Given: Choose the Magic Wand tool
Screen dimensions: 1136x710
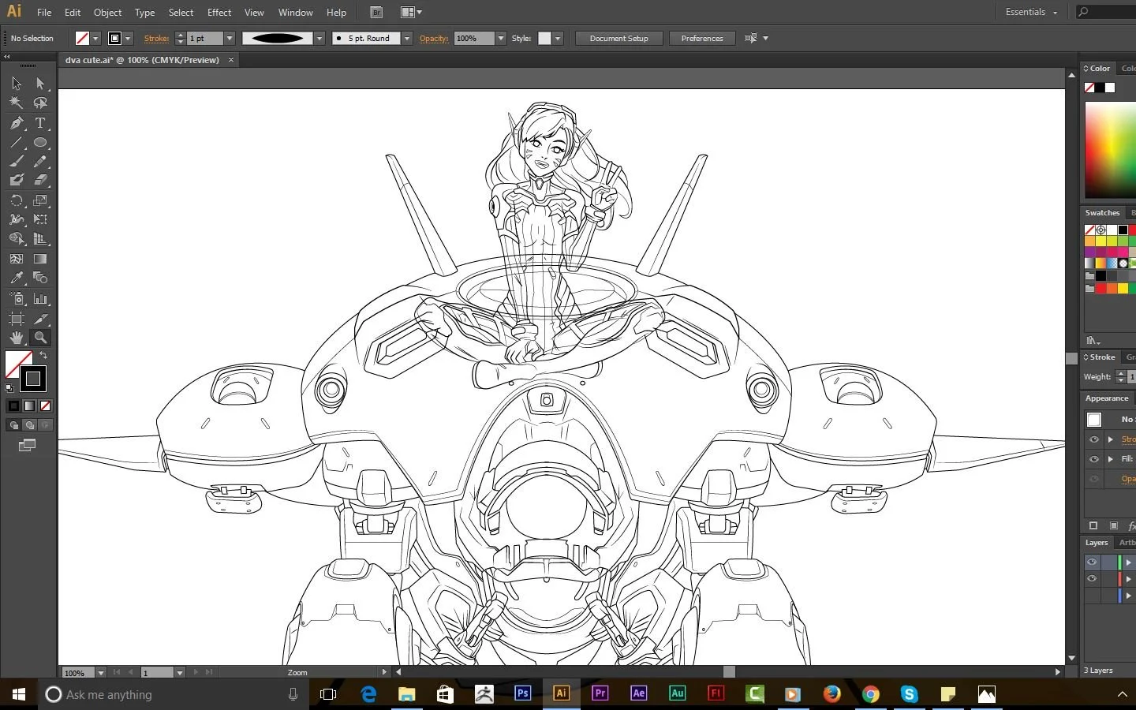Looking at the screenshot, I should pyautogui.click(x=17, y=103).
